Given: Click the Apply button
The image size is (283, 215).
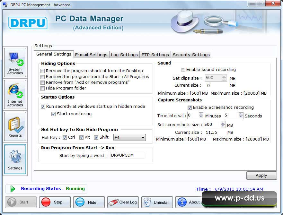Looking at the screenshot, I should [261, 175].
